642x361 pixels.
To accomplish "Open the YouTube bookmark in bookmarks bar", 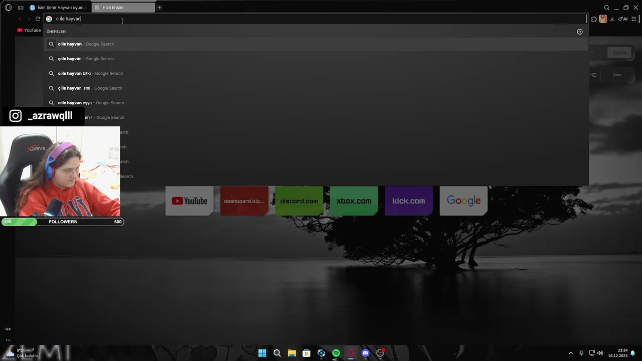I will pyautogui.click(x=29, y=30).
